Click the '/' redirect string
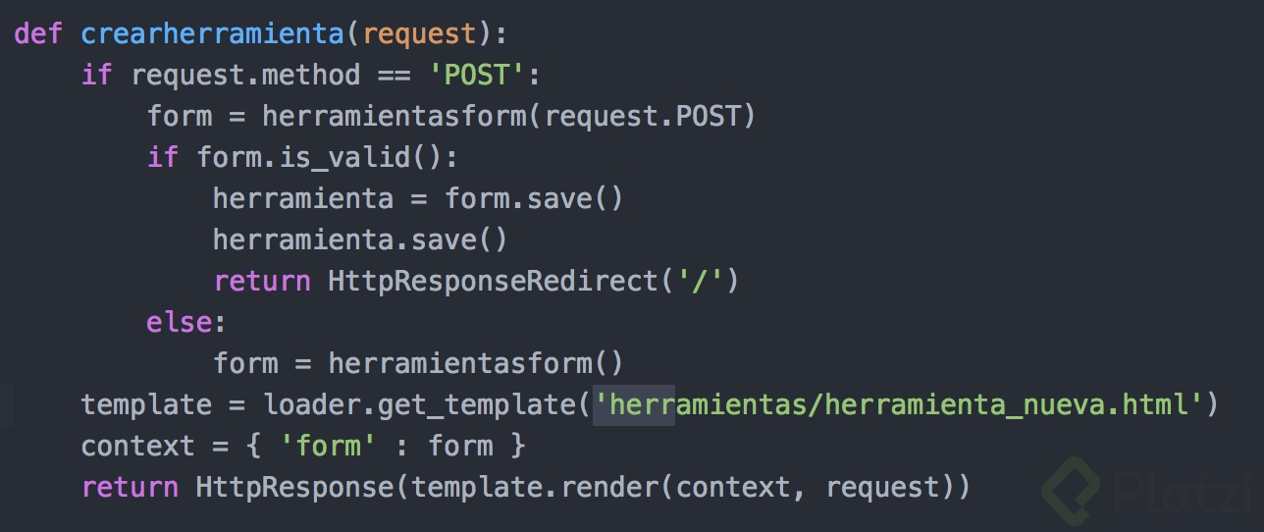The height and width of the screenshot is (532, 1264). coord(698,281)
